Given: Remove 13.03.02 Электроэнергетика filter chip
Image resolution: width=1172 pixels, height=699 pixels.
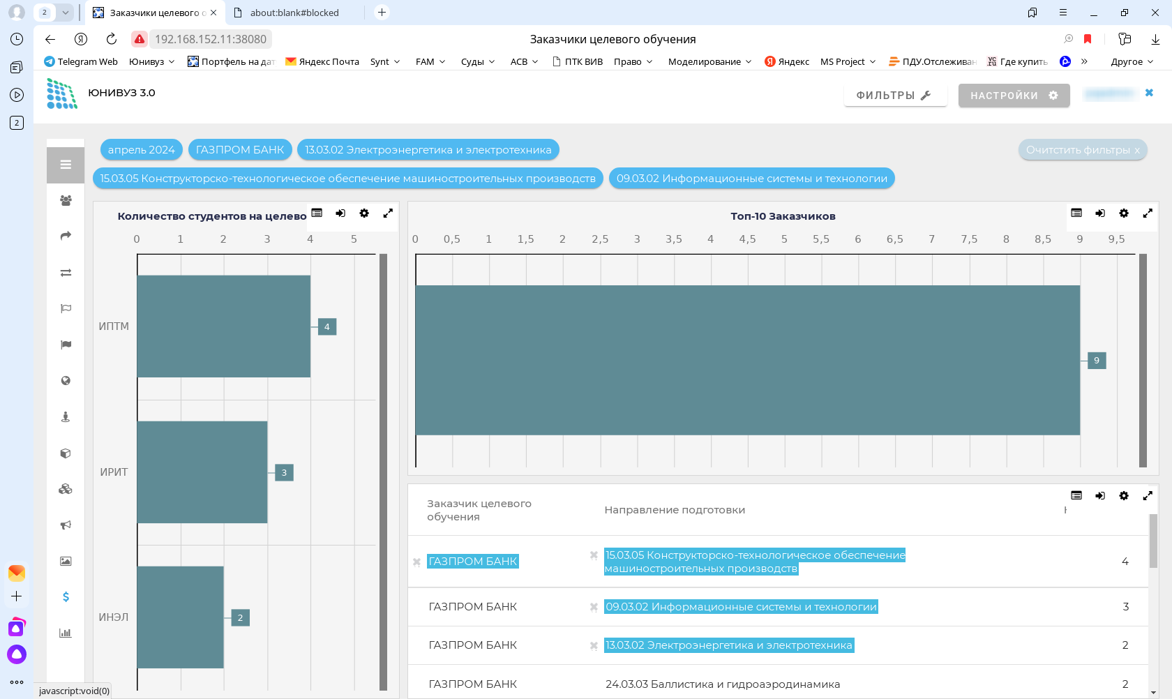Looking at the screenshot, I should click(428, 150).
